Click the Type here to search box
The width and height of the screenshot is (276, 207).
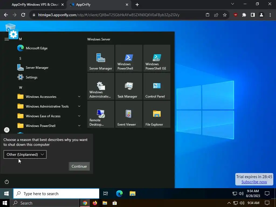56,194
